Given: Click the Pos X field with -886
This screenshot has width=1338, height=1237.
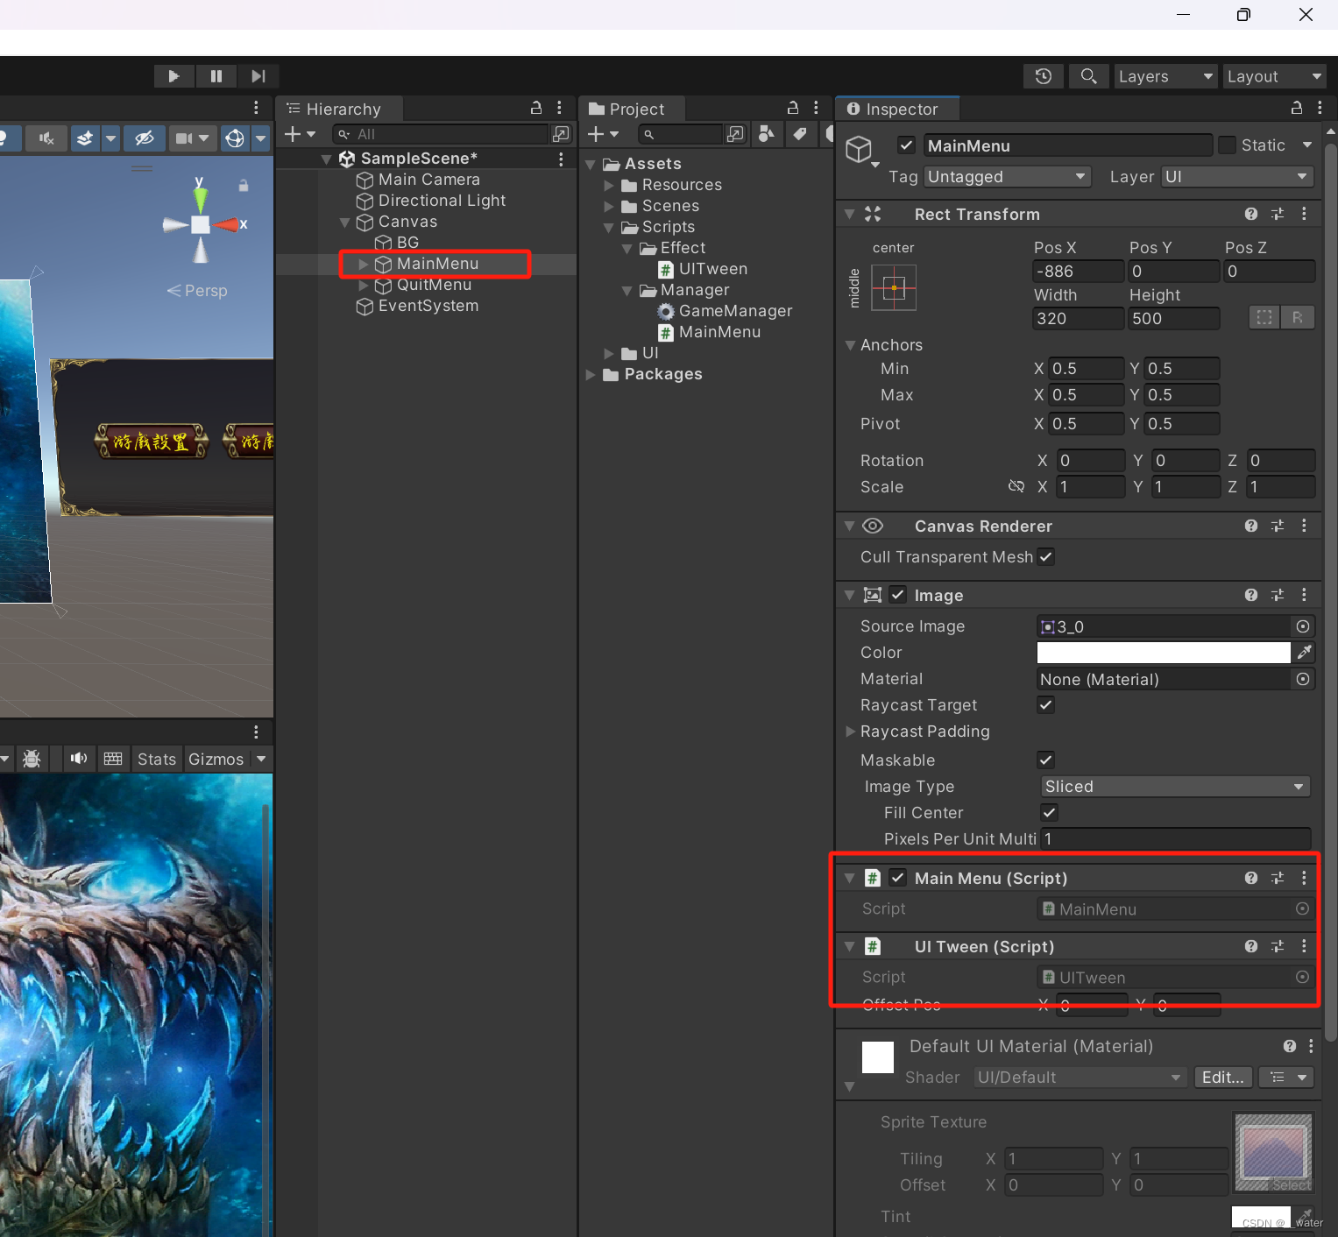Looking at the screenshot, I should pyautogui.click(x=1078, y=272).
